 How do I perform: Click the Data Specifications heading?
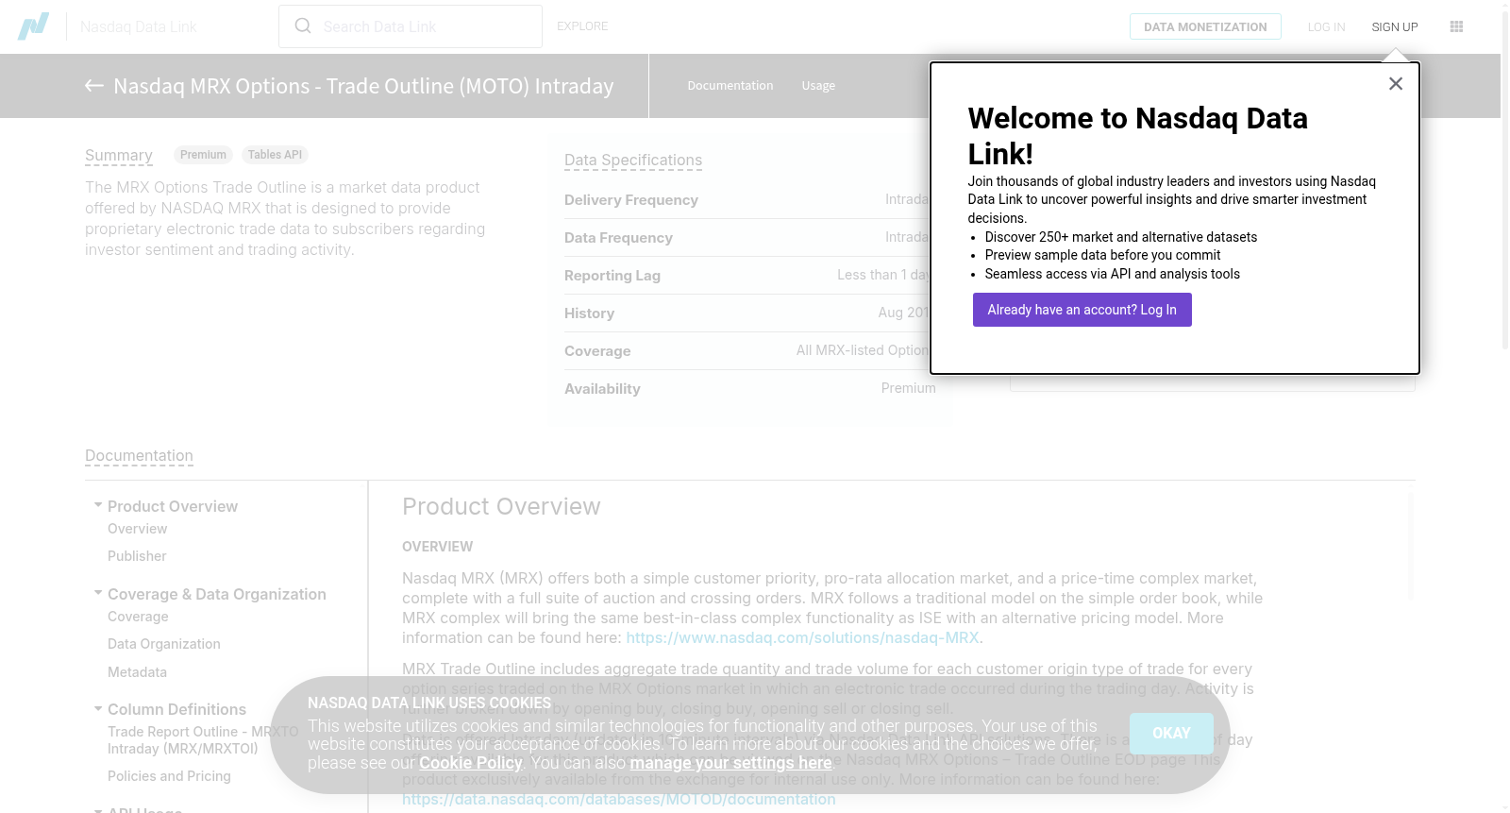(633, 161)
